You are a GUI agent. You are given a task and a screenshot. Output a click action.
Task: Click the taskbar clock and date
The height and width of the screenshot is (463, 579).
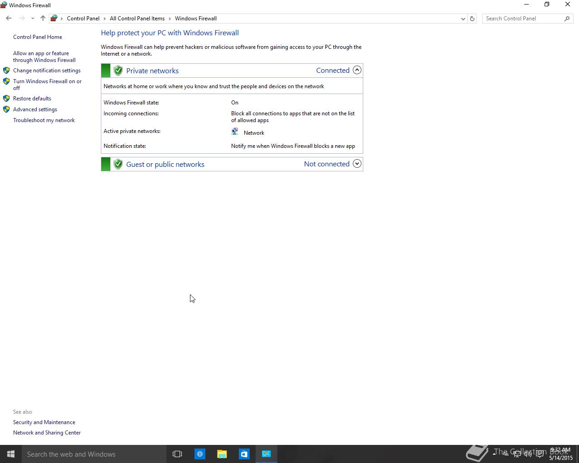click(x=561, y=454)
